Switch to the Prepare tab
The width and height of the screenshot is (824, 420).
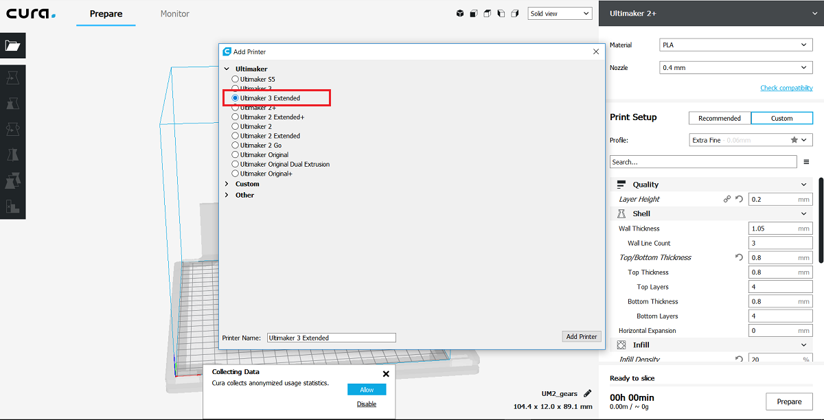[106, 14]
